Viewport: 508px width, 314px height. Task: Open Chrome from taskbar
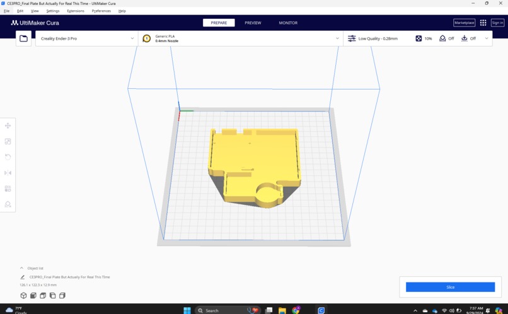pos(296,310)
